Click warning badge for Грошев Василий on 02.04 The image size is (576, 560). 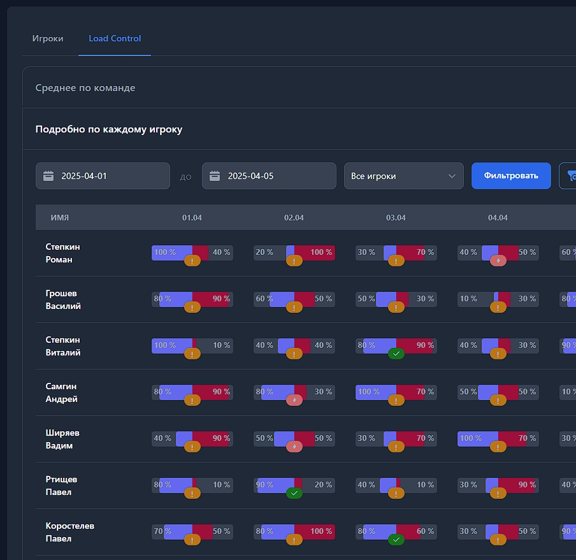[x=294, y=307]
